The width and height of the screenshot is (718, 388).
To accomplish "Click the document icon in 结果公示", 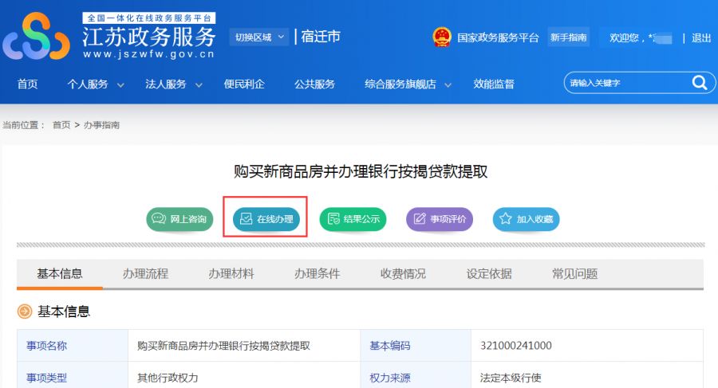I will tap(333, 219).
